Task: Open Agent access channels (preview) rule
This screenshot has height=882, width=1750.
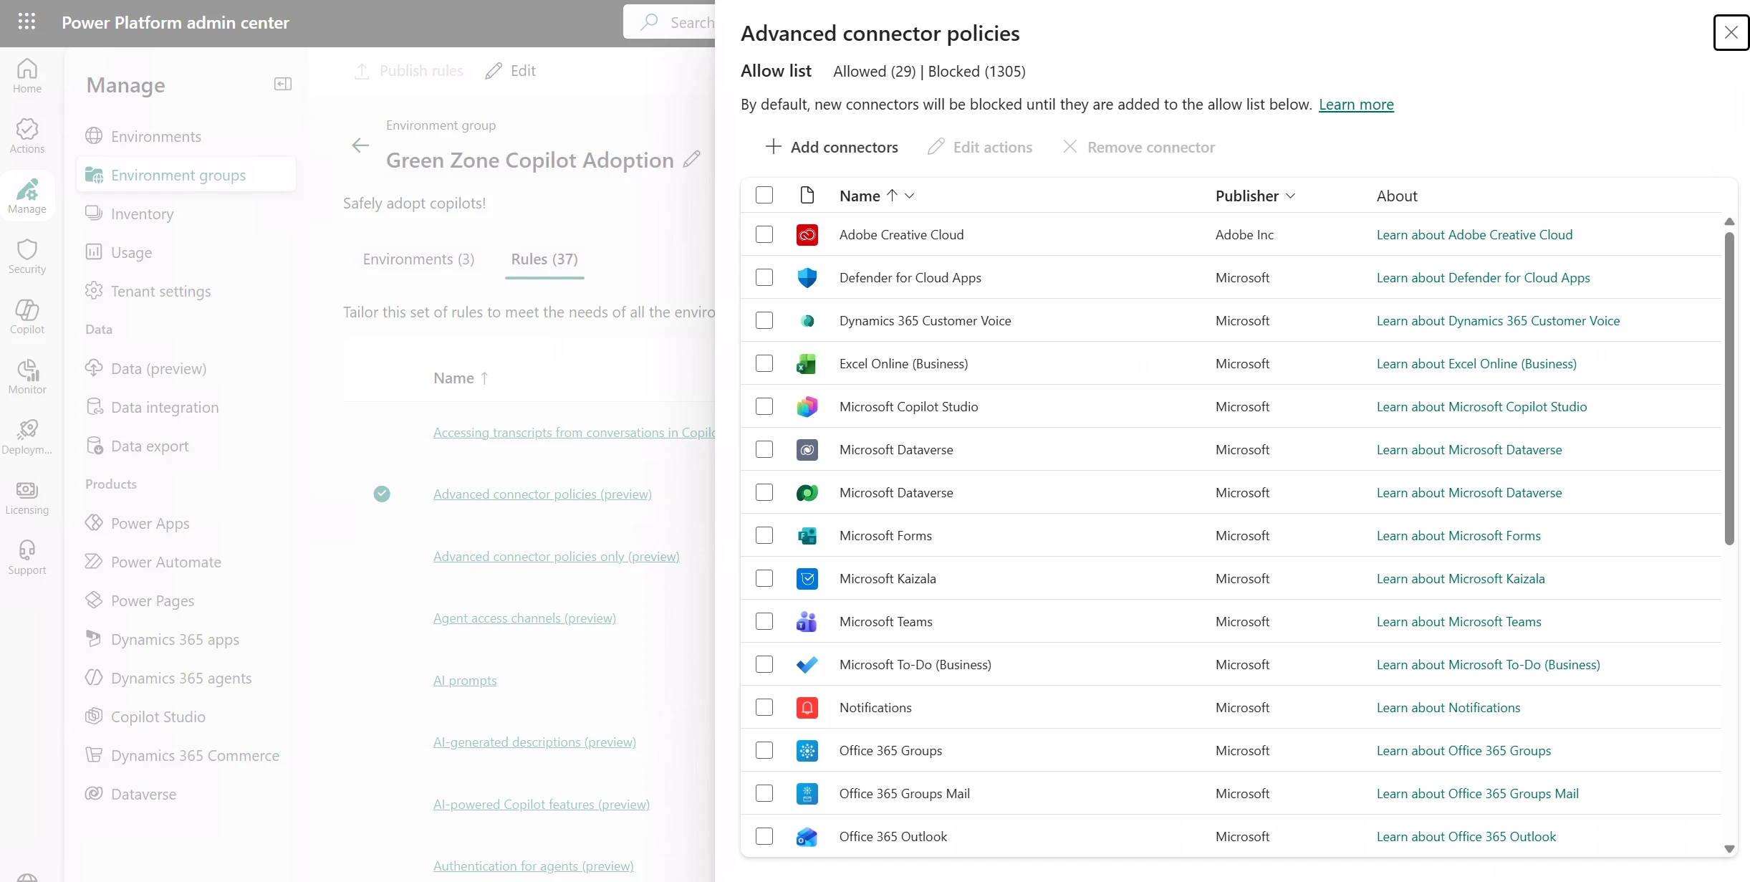Action: click(524, 618)
